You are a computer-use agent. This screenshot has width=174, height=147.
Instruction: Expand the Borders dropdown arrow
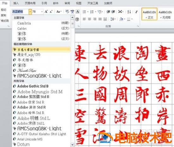132,19
